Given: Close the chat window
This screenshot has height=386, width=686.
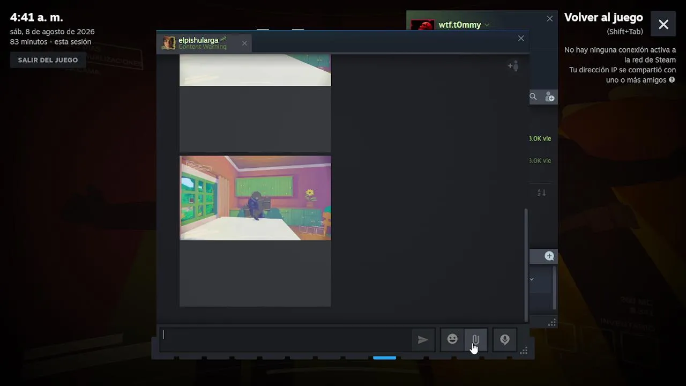Looking at the screenshot, I should click(521, 38).
